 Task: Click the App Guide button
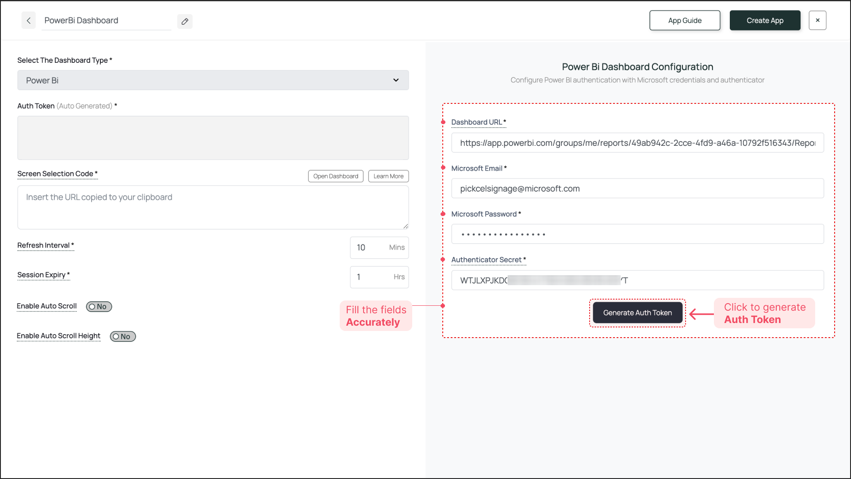tap(684, 20)
